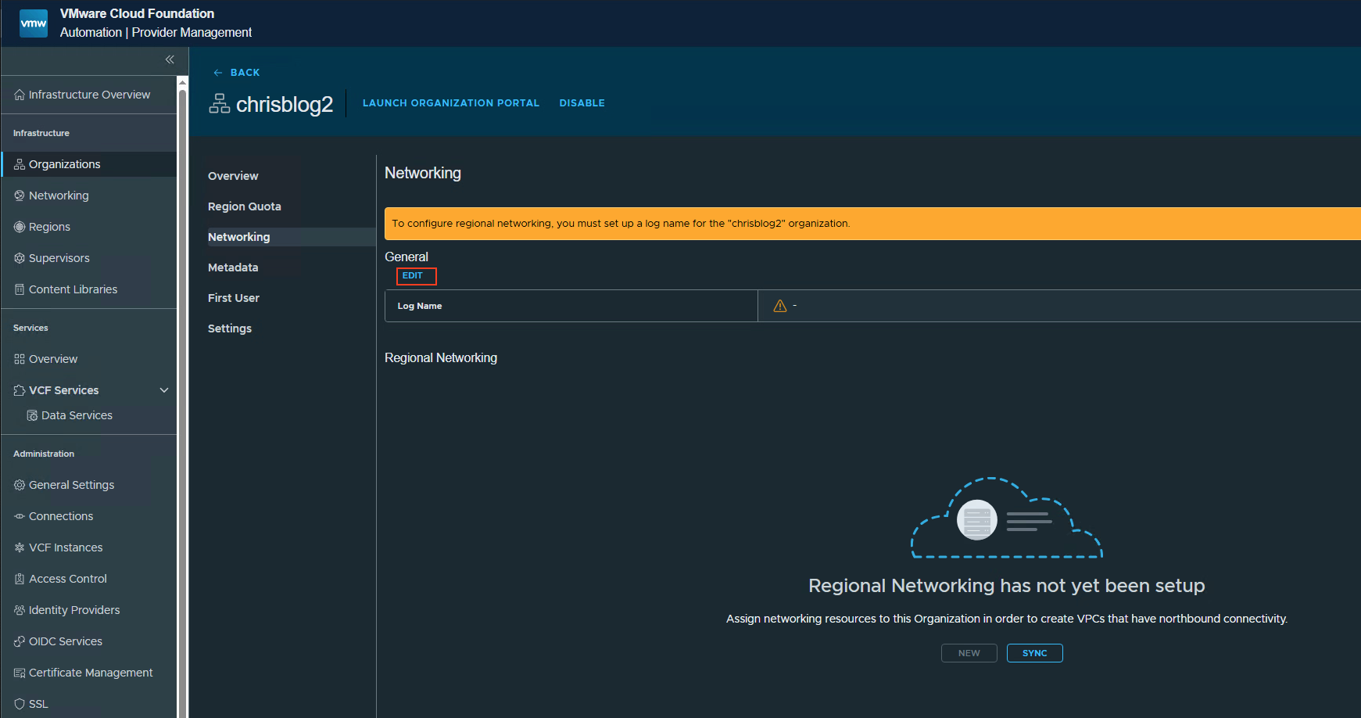Viewport: 1361px width, 718px height.
Task: Click the SYNC button
Action: coord(1035,653)
